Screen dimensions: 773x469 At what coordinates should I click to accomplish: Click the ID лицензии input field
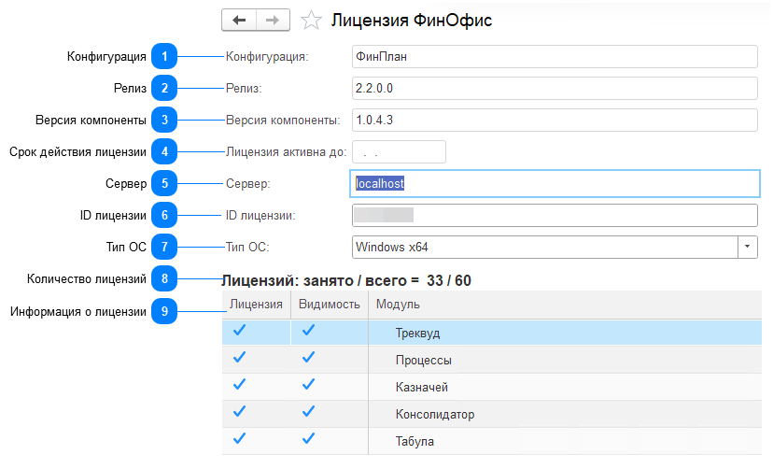coord(555,215)
